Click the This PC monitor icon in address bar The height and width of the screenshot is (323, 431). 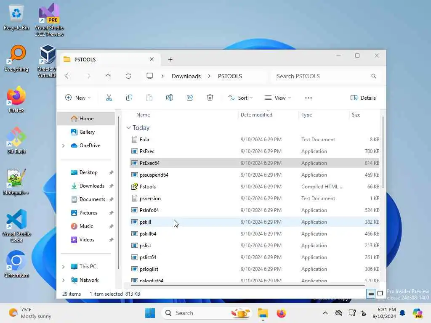point(150,76)
